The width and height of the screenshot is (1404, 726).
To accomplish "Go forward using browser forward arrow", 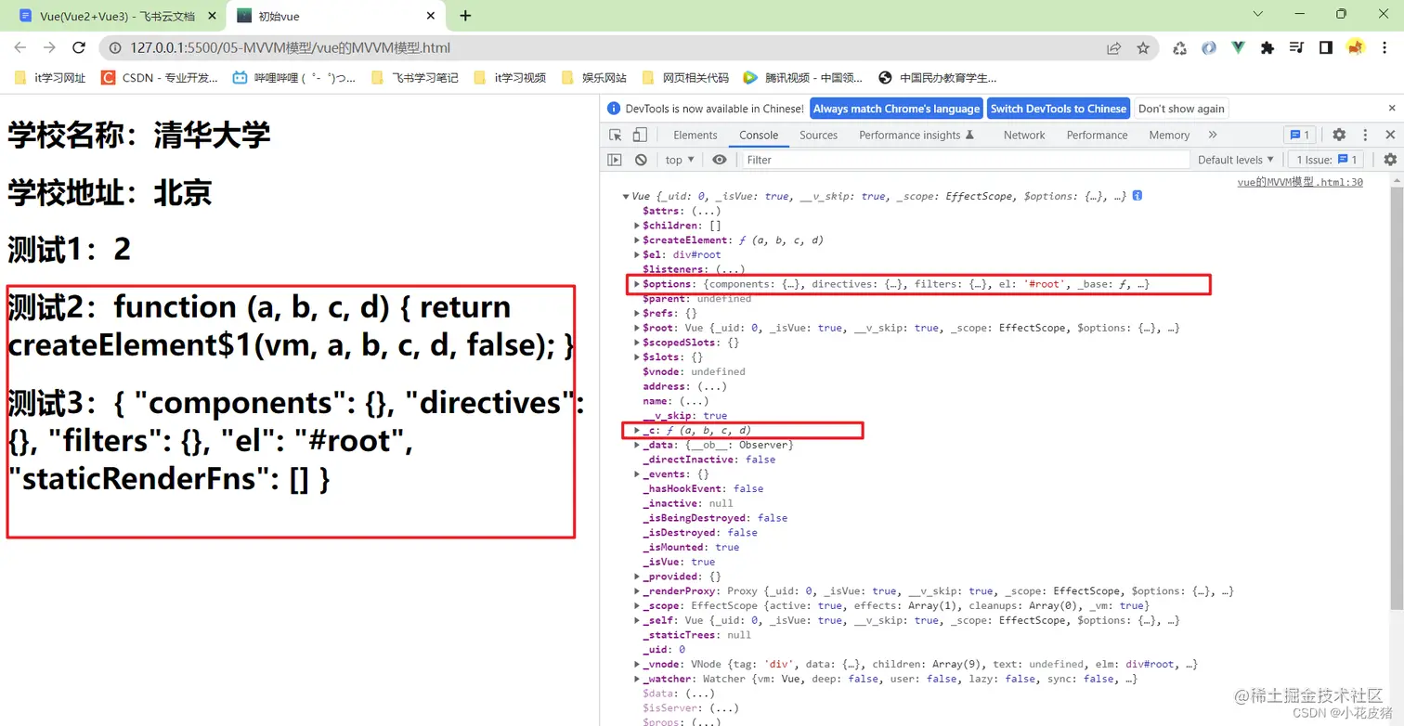I will [49, 47].
